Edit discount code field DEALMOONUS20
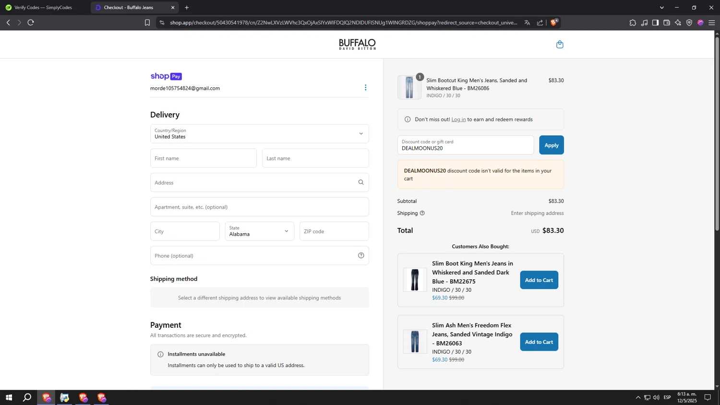 pos(466,145)
